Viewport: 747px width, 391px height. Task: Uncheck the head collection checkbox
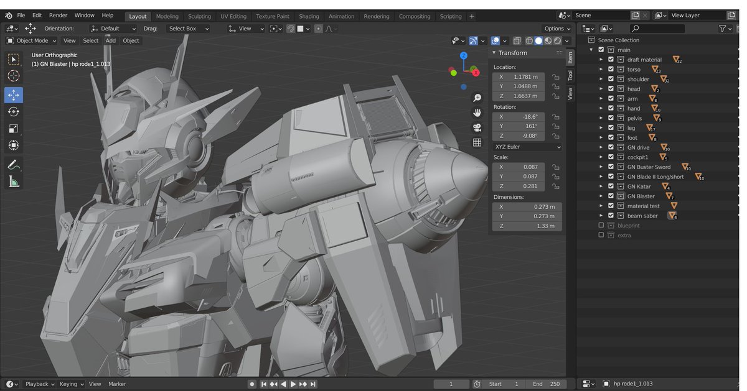[611, 89]
